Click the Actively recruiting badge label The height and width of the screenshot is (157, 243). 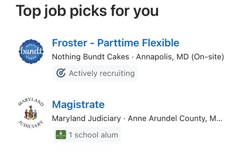tap(101, 73)
